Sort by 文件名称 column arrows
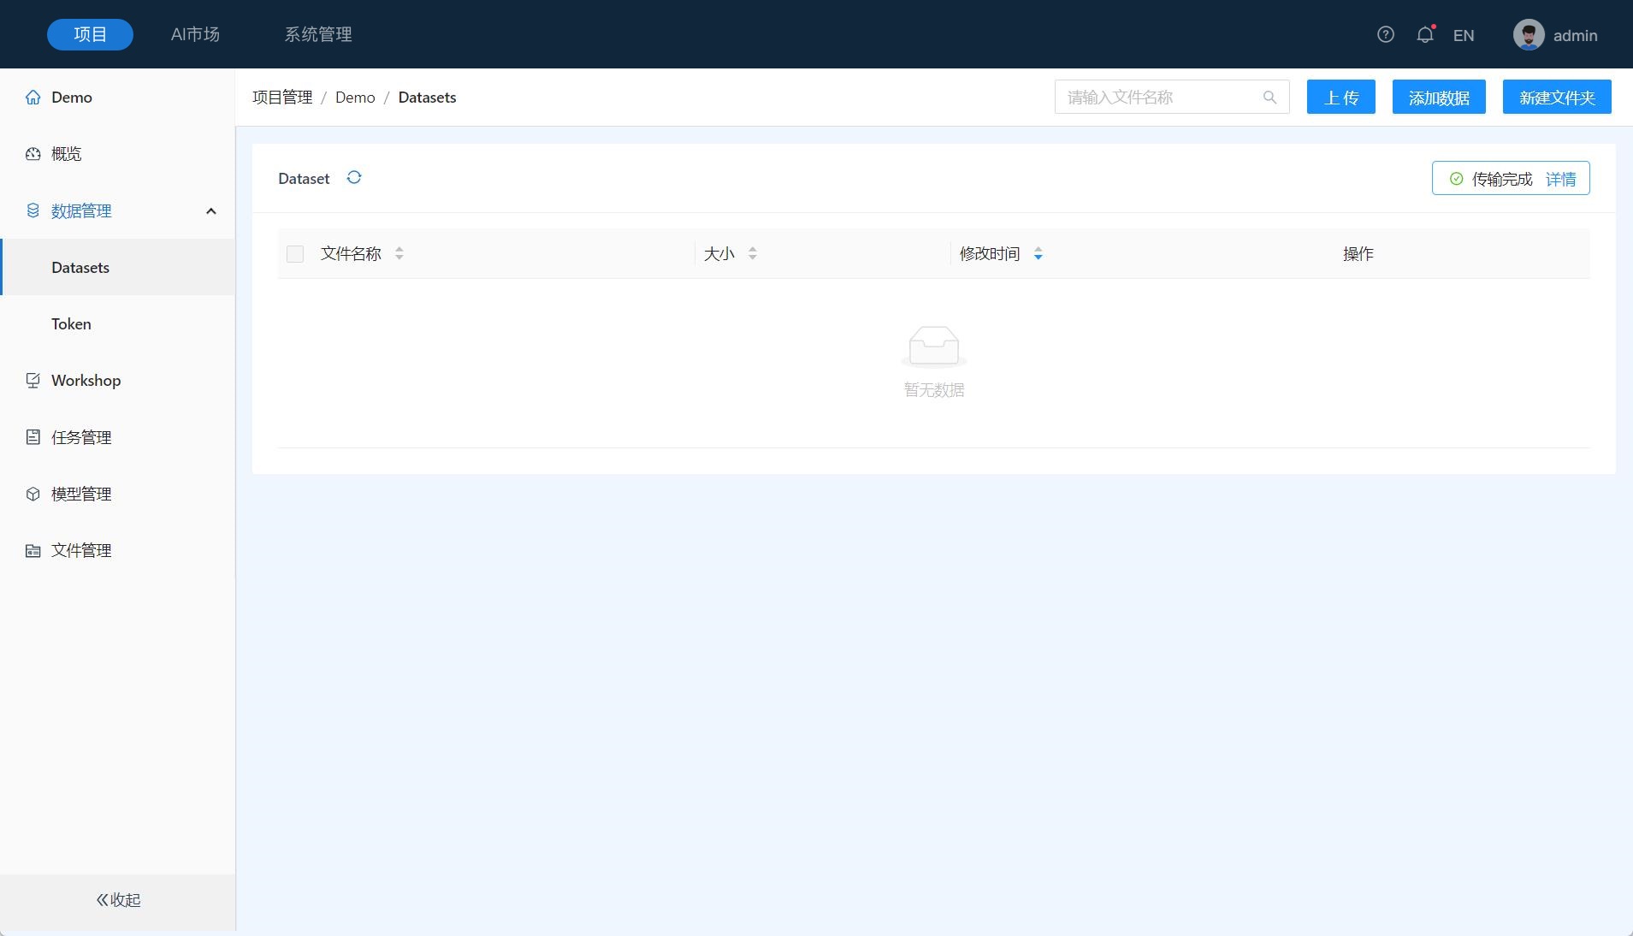This screenshot has height=936, width=1633. click(x=399, y=254)
